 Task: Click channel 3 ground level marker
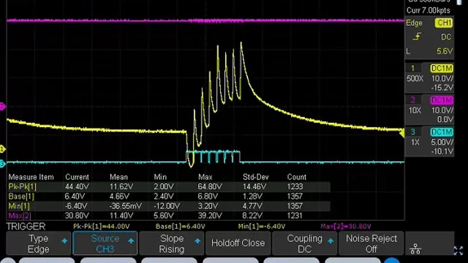point(3,164)
